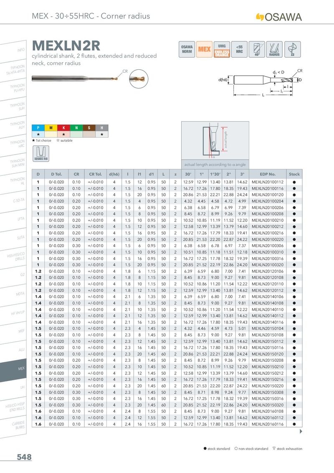Select EDP number MEXLN20150104

(268, 328)
